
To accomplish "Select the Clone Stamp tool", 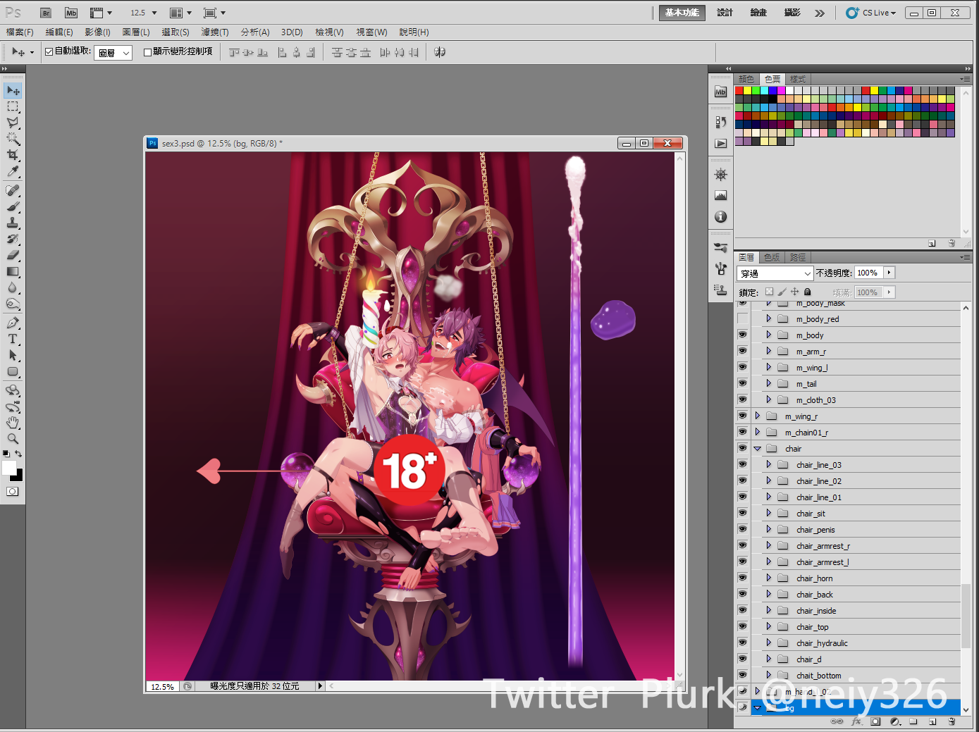I will (13, 223).
